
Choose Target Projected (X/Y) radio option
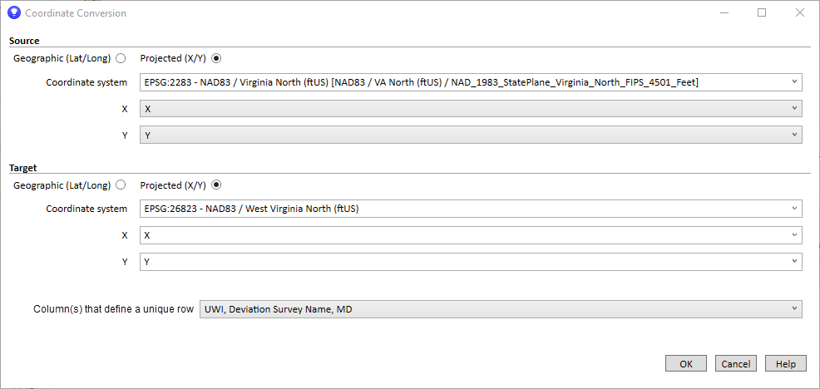click(217, 185)
